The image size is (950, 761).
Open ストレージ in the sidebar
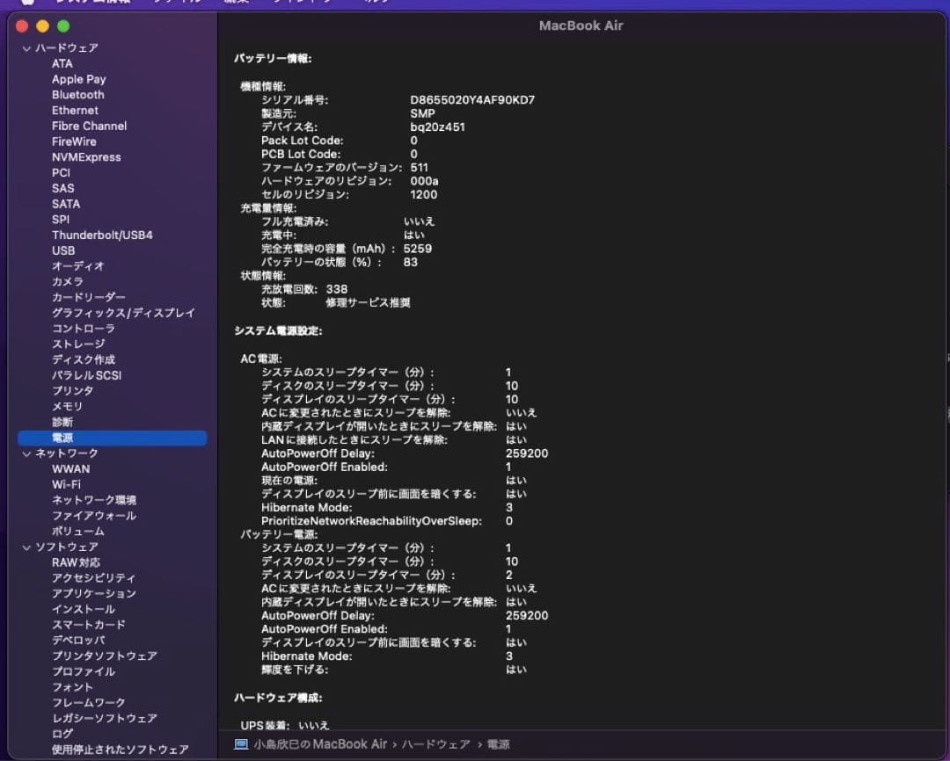pos(78,344)
